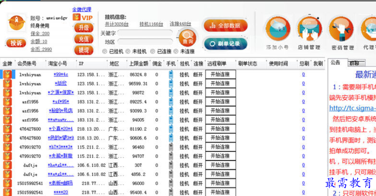
Task: Click phone icon in *色的*望3*9 row
Action: (x=171, y=138)
